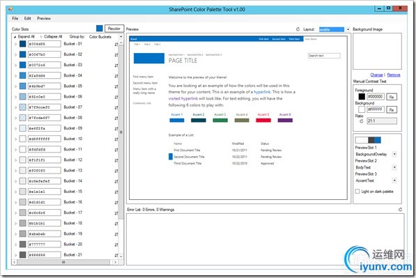The image size is (416, 278).
Task: Click the sort arrows icon for Bucket - 15
Action: [x=116, y=192]
